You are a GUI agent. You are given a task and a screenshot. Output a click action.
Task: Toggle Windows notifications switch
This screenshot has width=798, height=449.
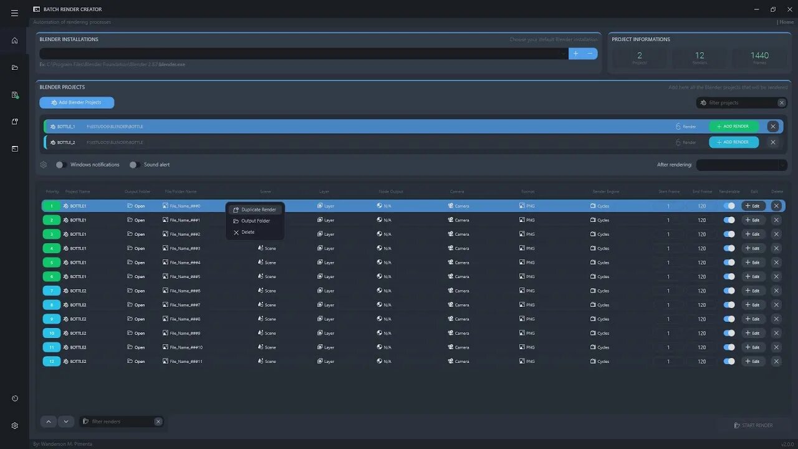(x=61, y=165)
